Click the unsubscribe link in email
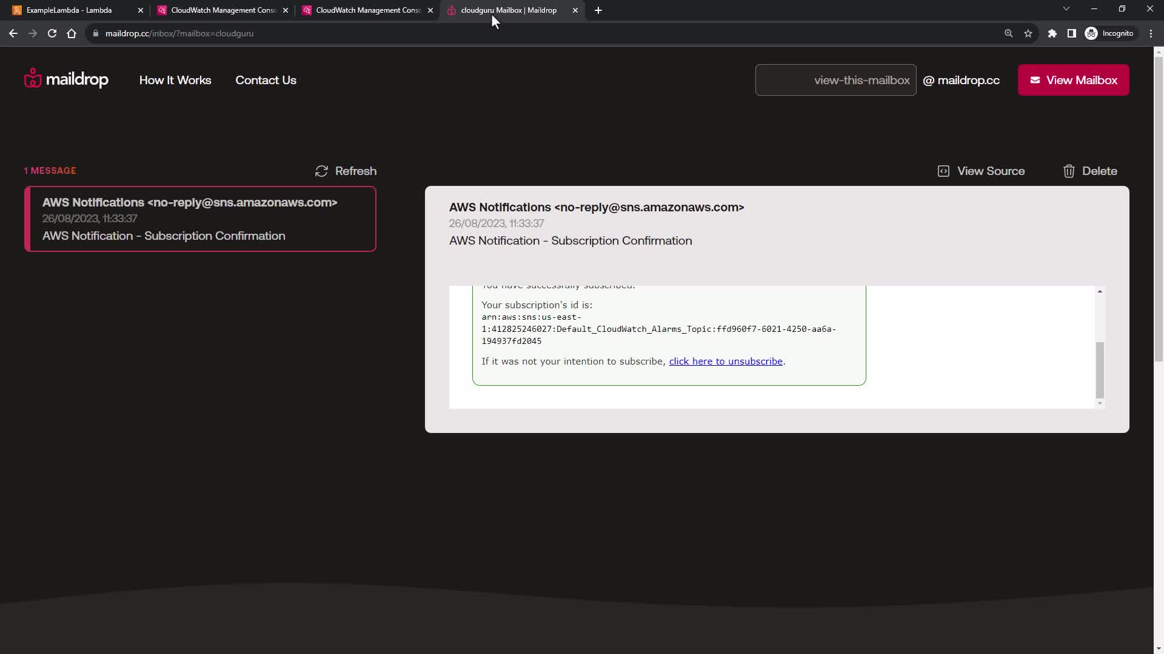Viewport: 1164px width, 654px height. click(725, 362)
